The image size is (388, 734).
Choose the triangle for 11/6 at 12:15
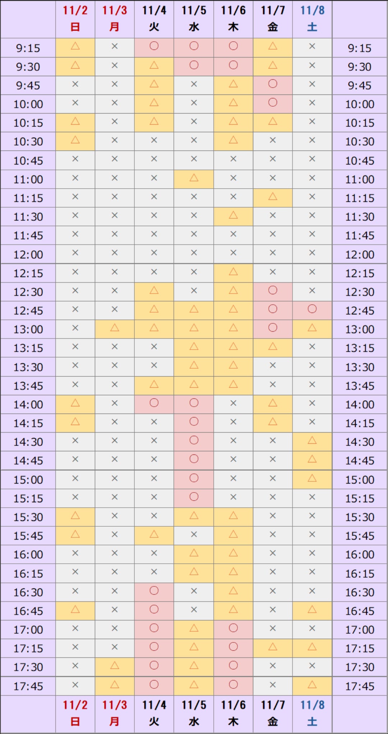coord(233,272)
